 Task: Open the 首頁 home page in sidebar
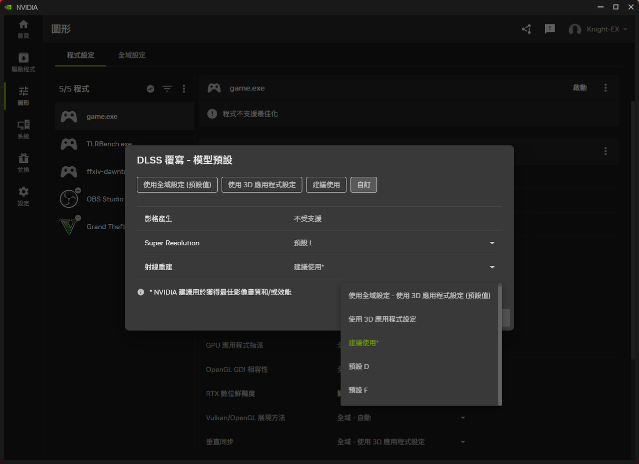(x=23, y=29)
